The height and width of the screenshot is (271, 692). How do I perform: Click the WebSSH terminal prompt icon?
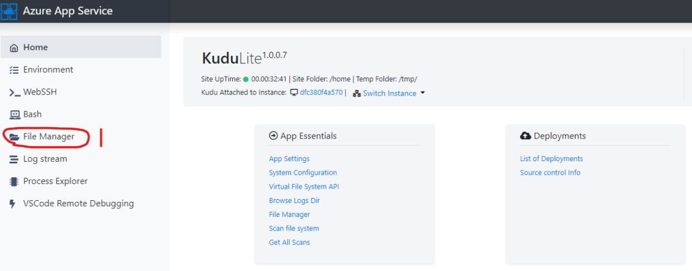click(14, 92)
